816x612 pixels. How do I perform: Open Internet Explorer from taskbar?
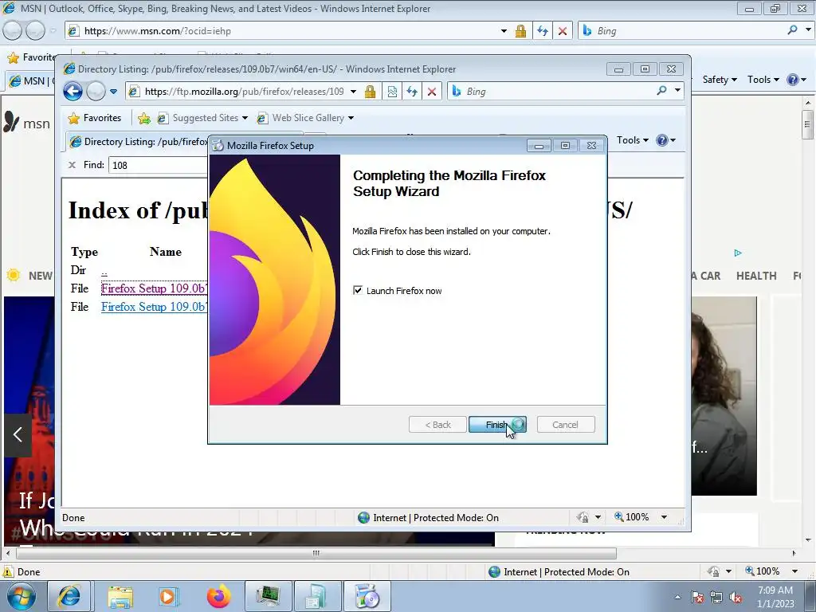pos(69,596)
